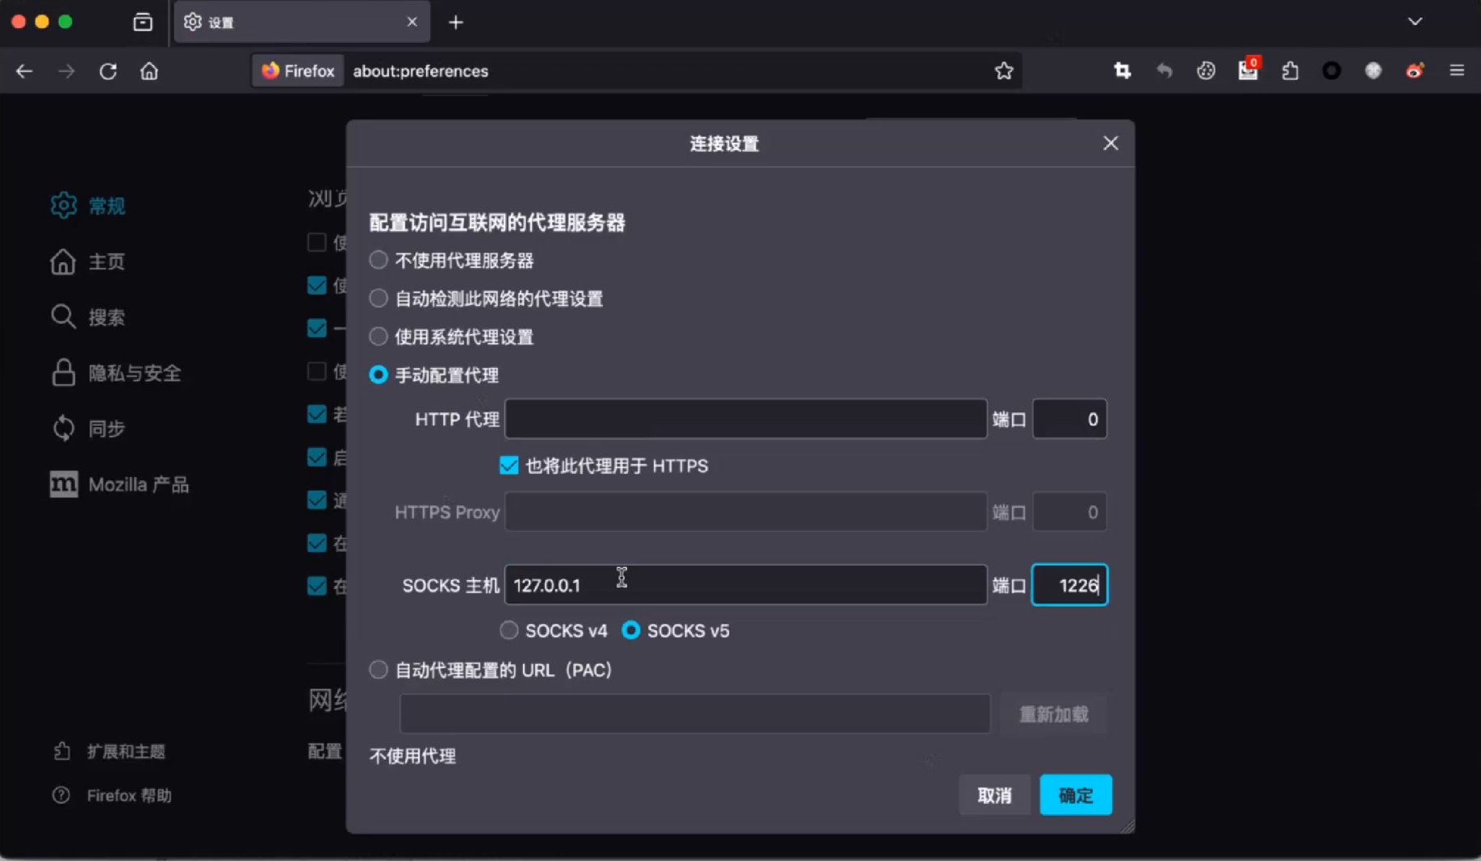Focus the HTTP proxy port field
This screenshot has width=1481, height=861.
pyautogui.click(x=1069, y=419)
